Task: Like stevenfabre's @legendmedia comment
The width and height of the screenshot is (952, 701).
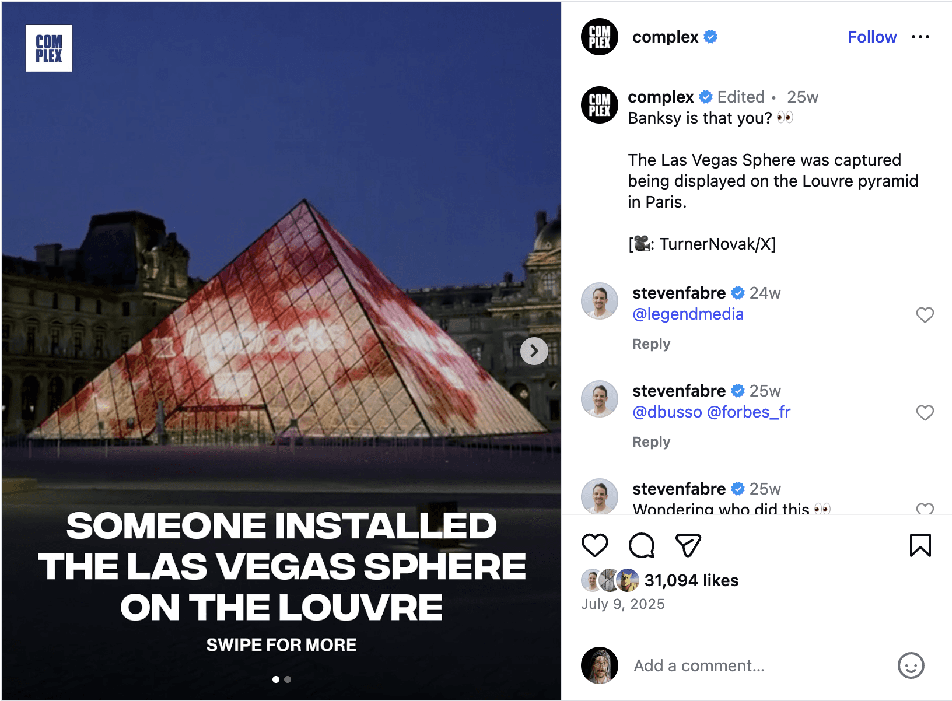Action: (x=925, y=315)
